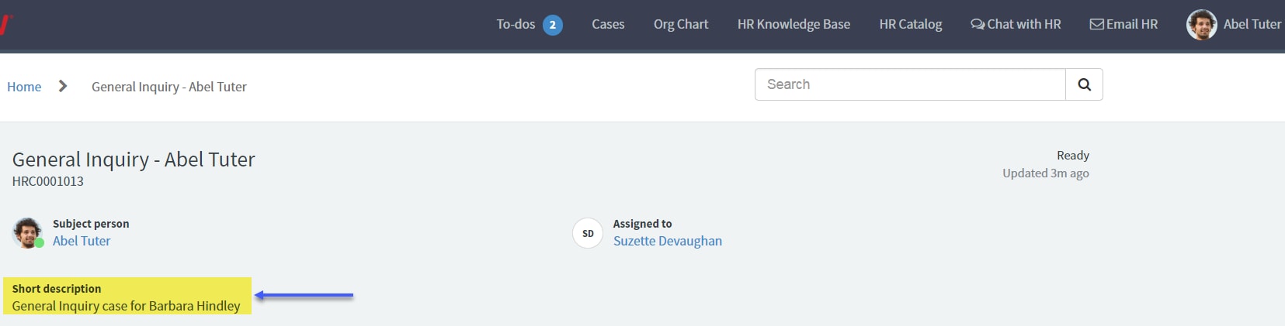Click the highlighted Short description text
1285x326 pixels.
pyautogui.click(x=127, y=306)
